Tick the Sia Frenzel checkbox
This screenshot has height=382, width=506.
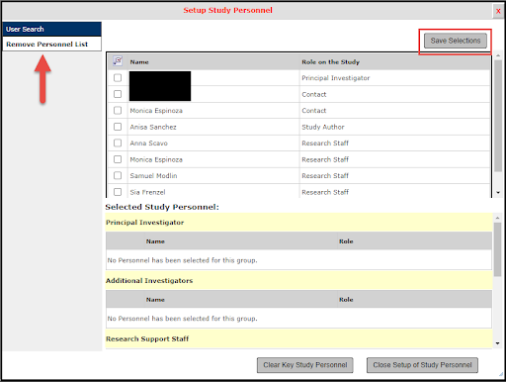coord(118,192)
